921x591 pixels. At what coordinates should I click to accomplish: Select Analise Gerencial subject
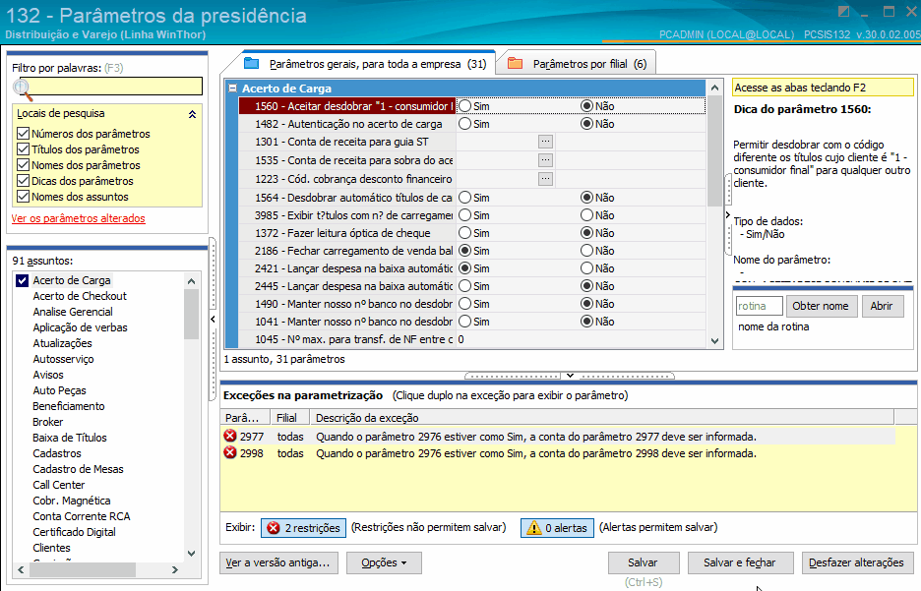(x=73, y=312)
